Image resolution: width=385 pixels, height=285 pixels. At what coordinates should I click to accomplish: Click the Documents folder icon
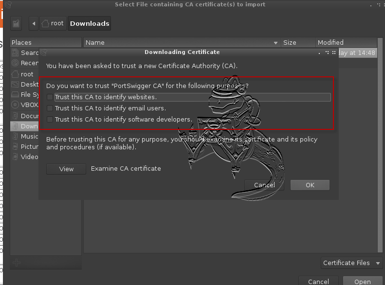tap(15, 116)
